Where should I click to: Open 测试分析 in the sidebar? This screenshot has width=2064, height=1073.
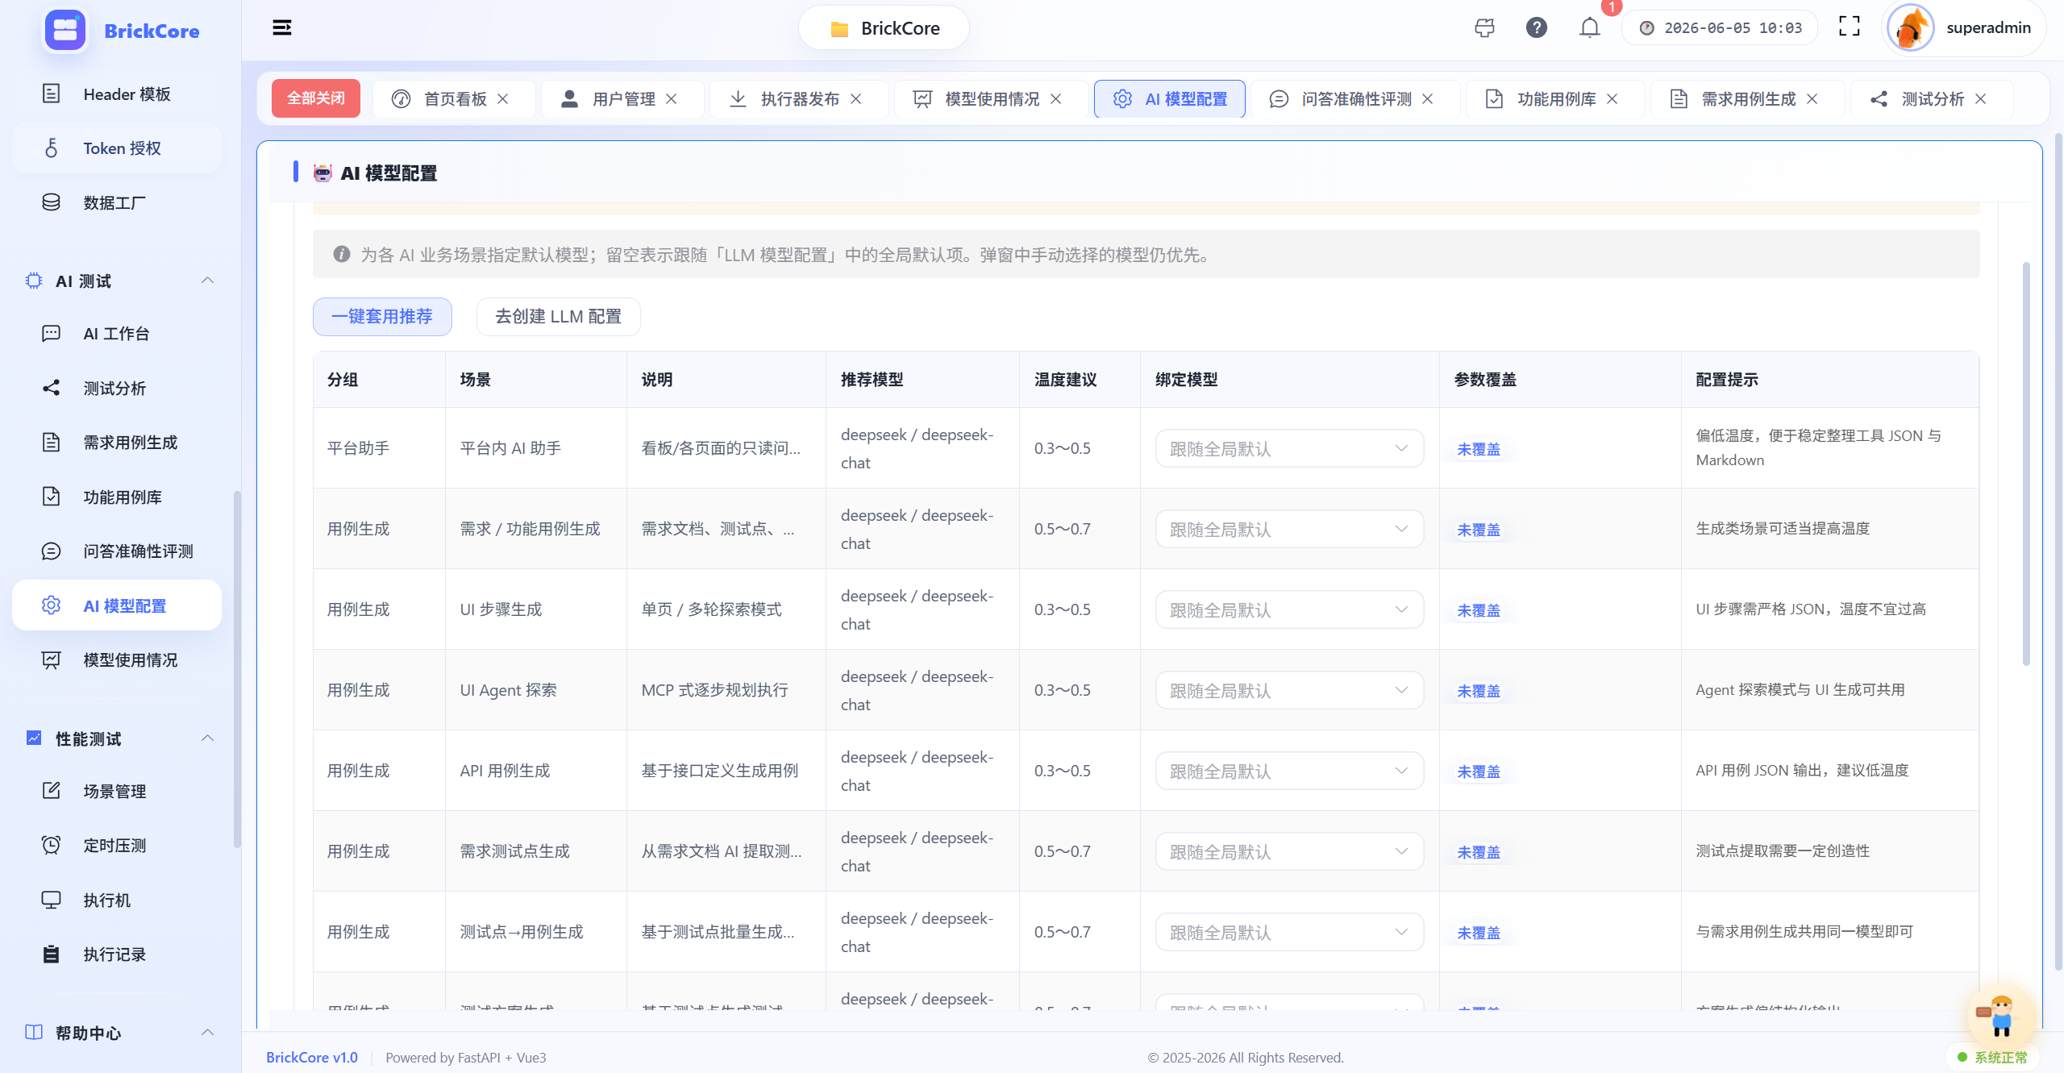click(x=117, y=389)
